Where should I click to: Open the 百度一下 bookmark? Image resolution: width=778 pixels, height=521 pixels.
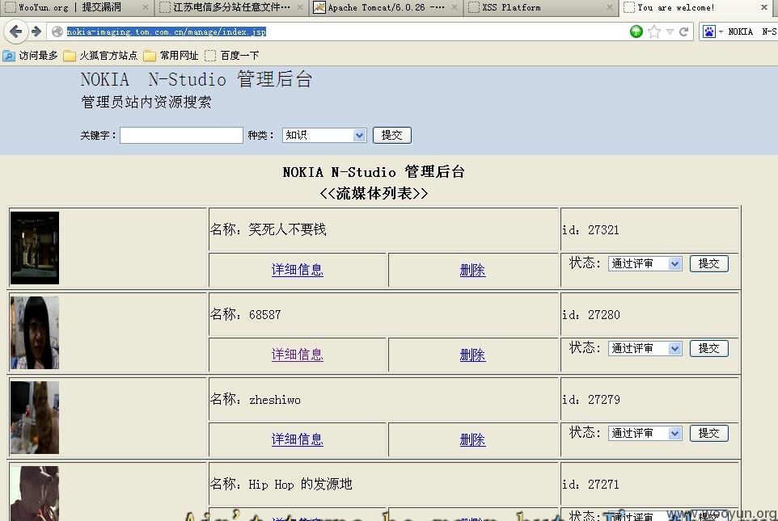tap(232, 56)
